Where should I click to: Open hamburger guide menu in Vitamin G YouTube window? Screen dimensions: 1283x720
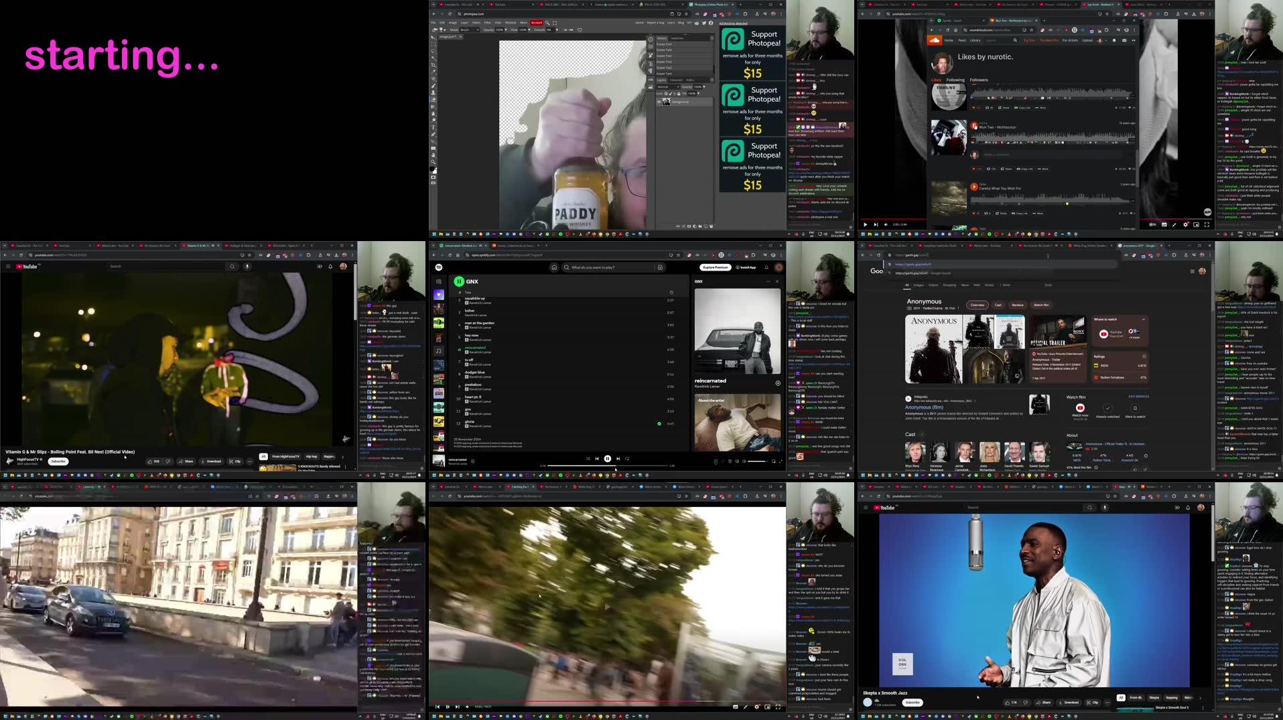8,266
